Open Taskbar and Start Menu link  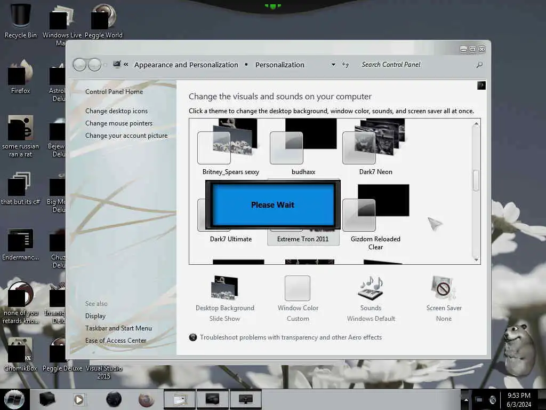pos(118,328)
